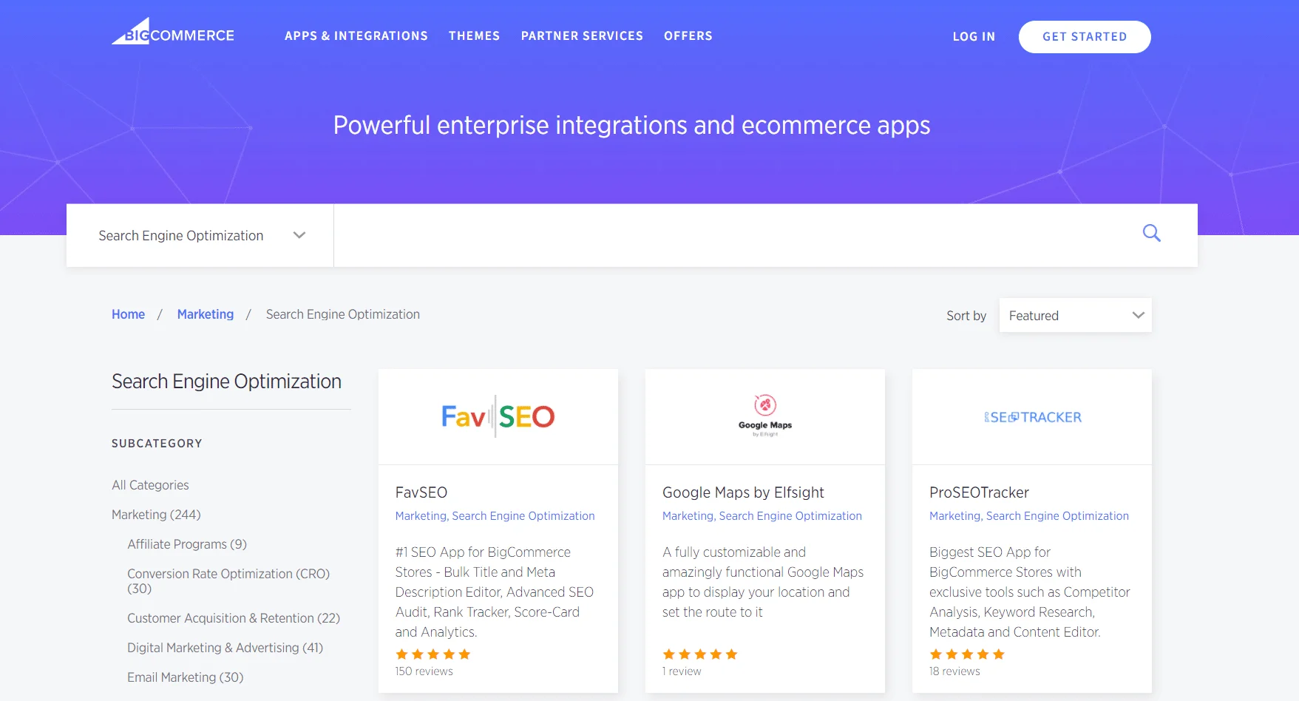
Task: Open Partner Services menu item
Action: click(x=582, y=35)
